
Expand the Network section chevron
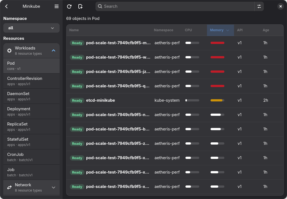54,187
